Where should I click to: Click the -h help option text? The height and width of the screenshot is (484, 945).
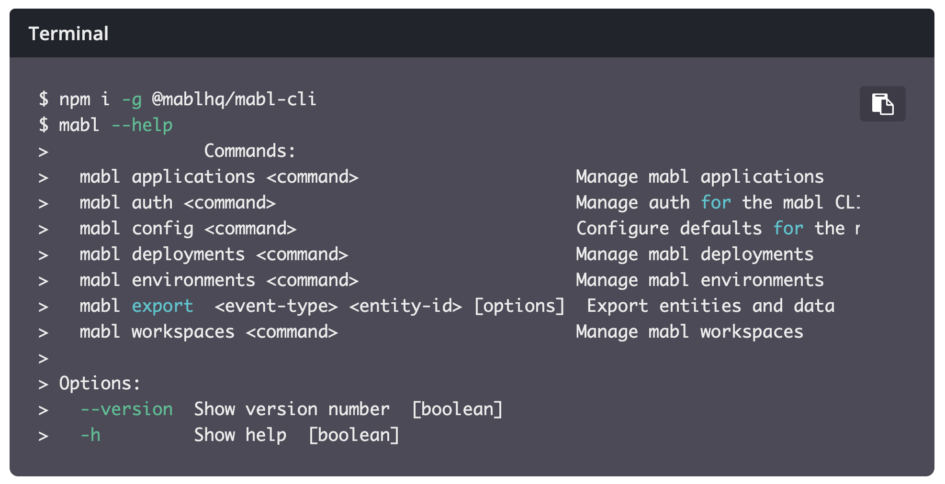tap(90, 435)
